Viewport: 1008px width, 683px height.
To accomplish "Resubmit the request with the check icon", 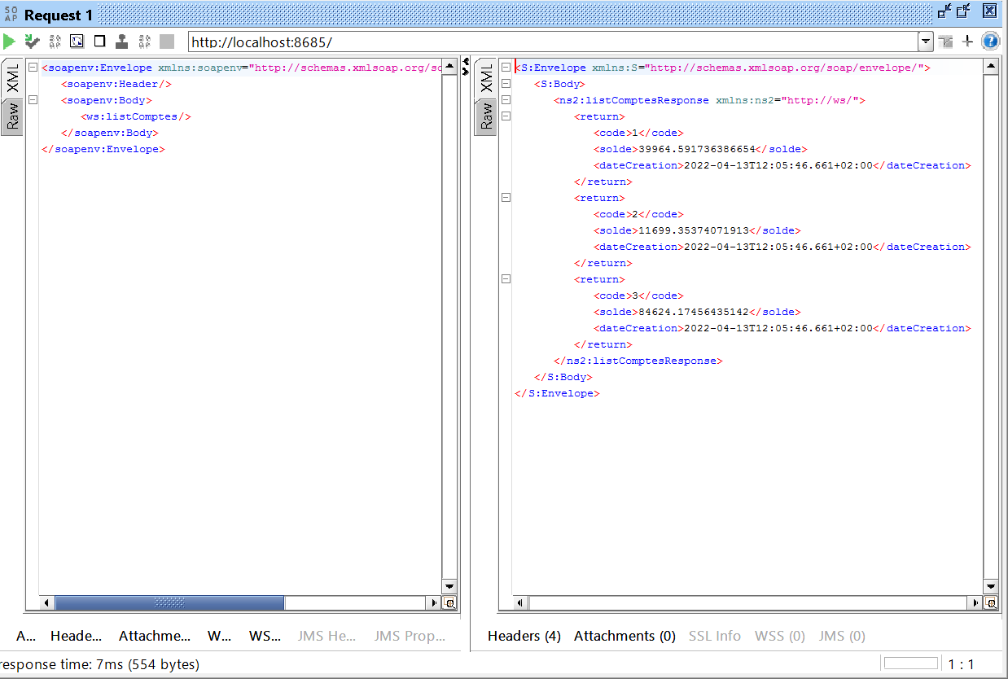I will click(32, 41).
